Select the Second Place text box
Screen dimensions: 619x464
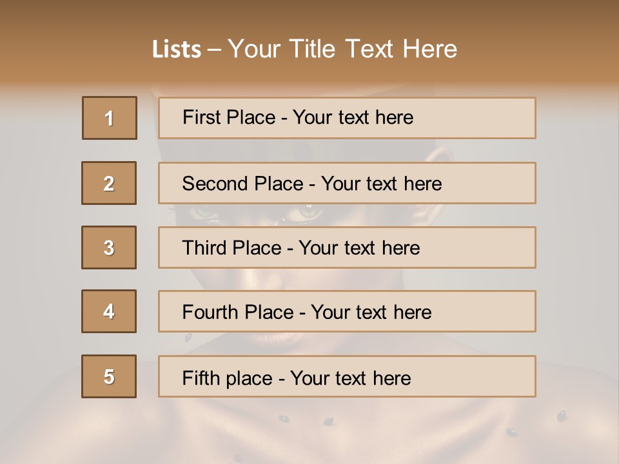[347, 183]
